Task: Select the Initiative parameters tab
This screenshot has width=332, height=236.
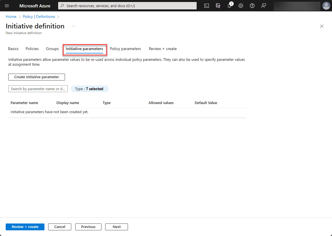Action: [x=84, y=49]
